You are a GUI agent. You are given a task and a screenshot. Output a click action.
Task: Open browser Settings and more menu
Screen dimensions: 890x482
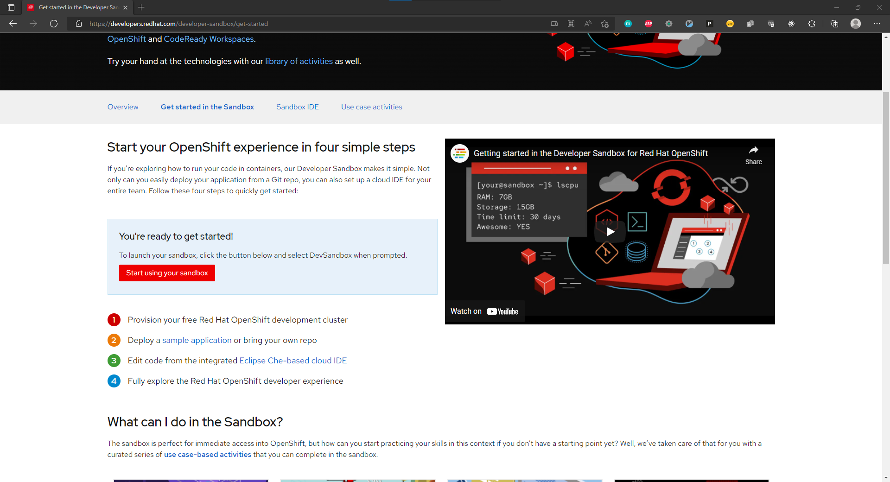[877, 24]
